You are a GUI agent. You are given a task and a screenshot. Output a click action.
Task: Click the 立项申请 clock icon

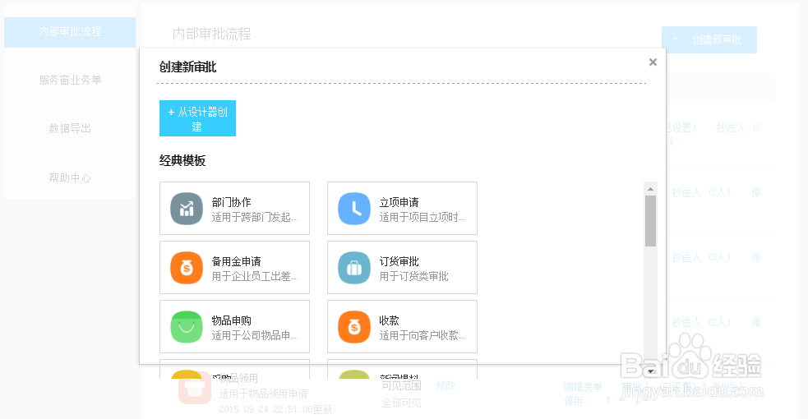(x=354, y=209)
